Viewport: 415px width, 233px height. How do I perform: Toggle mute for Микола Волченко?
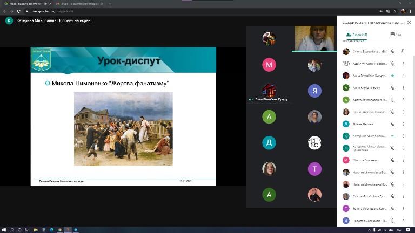392,160
